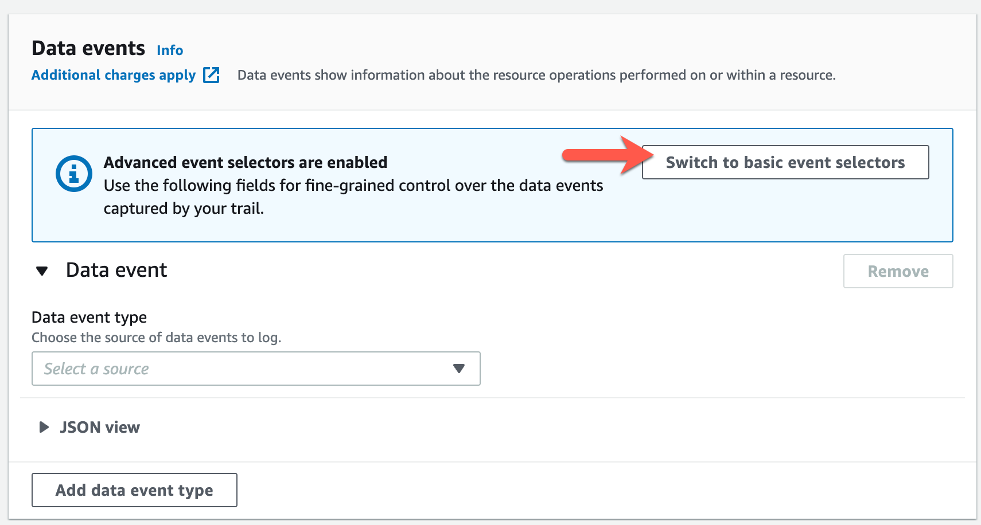Show the JSON view of event selectors
The height and width of the screenshot is (525, 981).
tap(100, 426)
